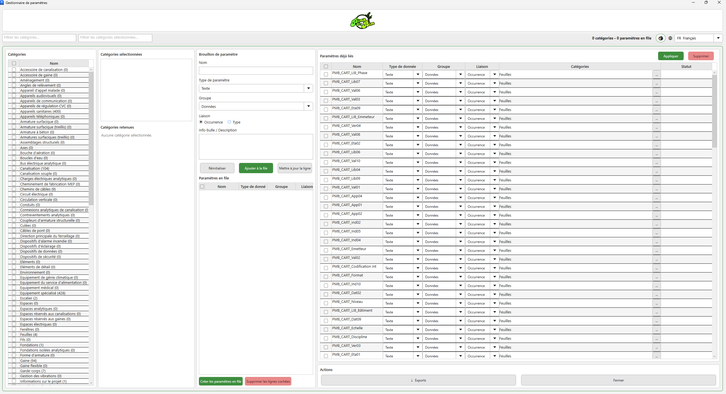The image size is (726, 394).
Task: Select the PMB_CART_LIB_Bâtiment row name
Action: [x=352, y=310]
